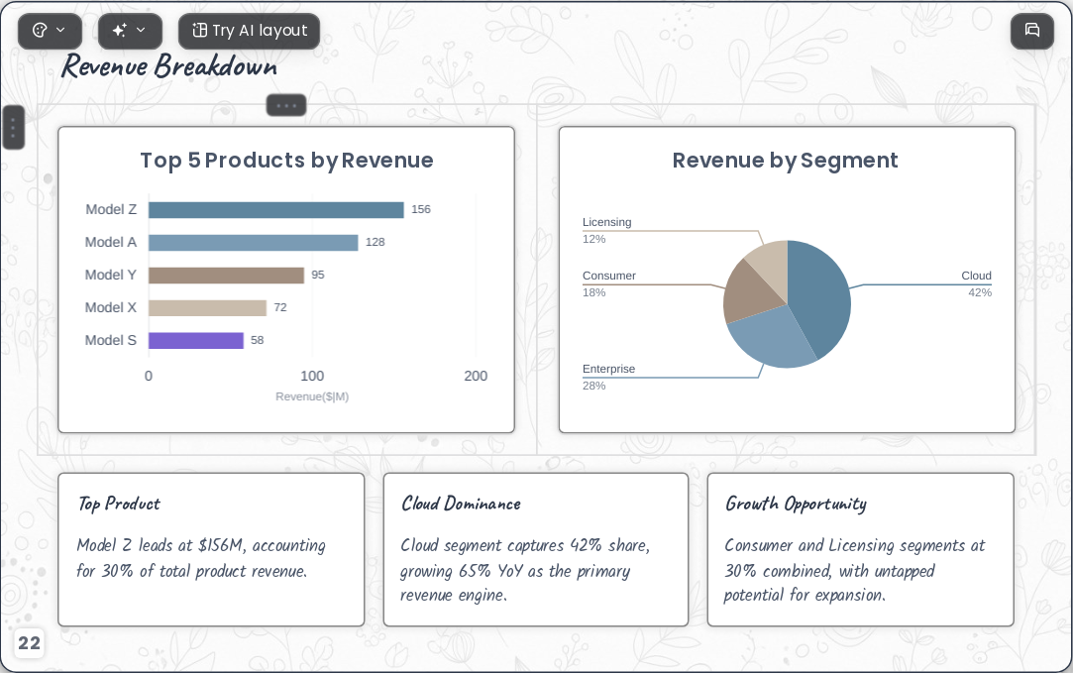The image size is (1073, 675).
Task: Click the Model Z axis label
Action: tap(111, 209)
